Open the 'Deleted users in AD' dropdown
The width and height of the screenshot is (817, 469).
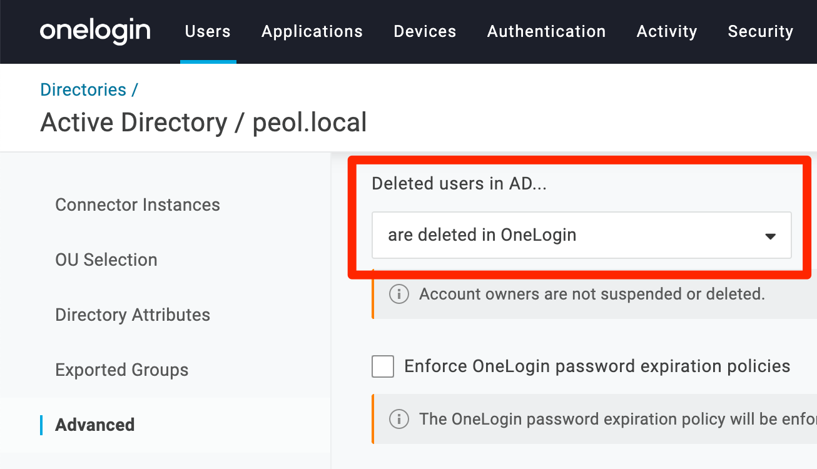click(x=582, y=235)
